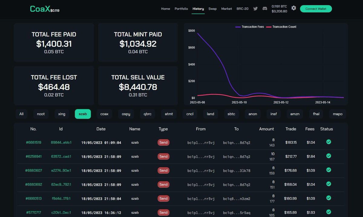Image resolution: width=363 pixels, height=217 pixels.
Task: Open inscription id e2274...90e:1
Action: point(61,170)
